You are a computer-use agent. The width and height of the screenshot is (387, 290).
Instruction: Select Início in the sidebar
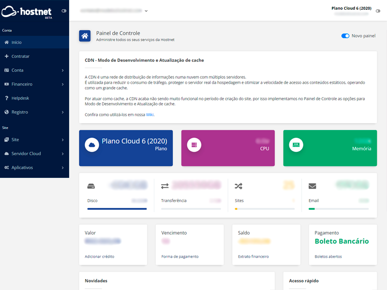coord(34,43)
